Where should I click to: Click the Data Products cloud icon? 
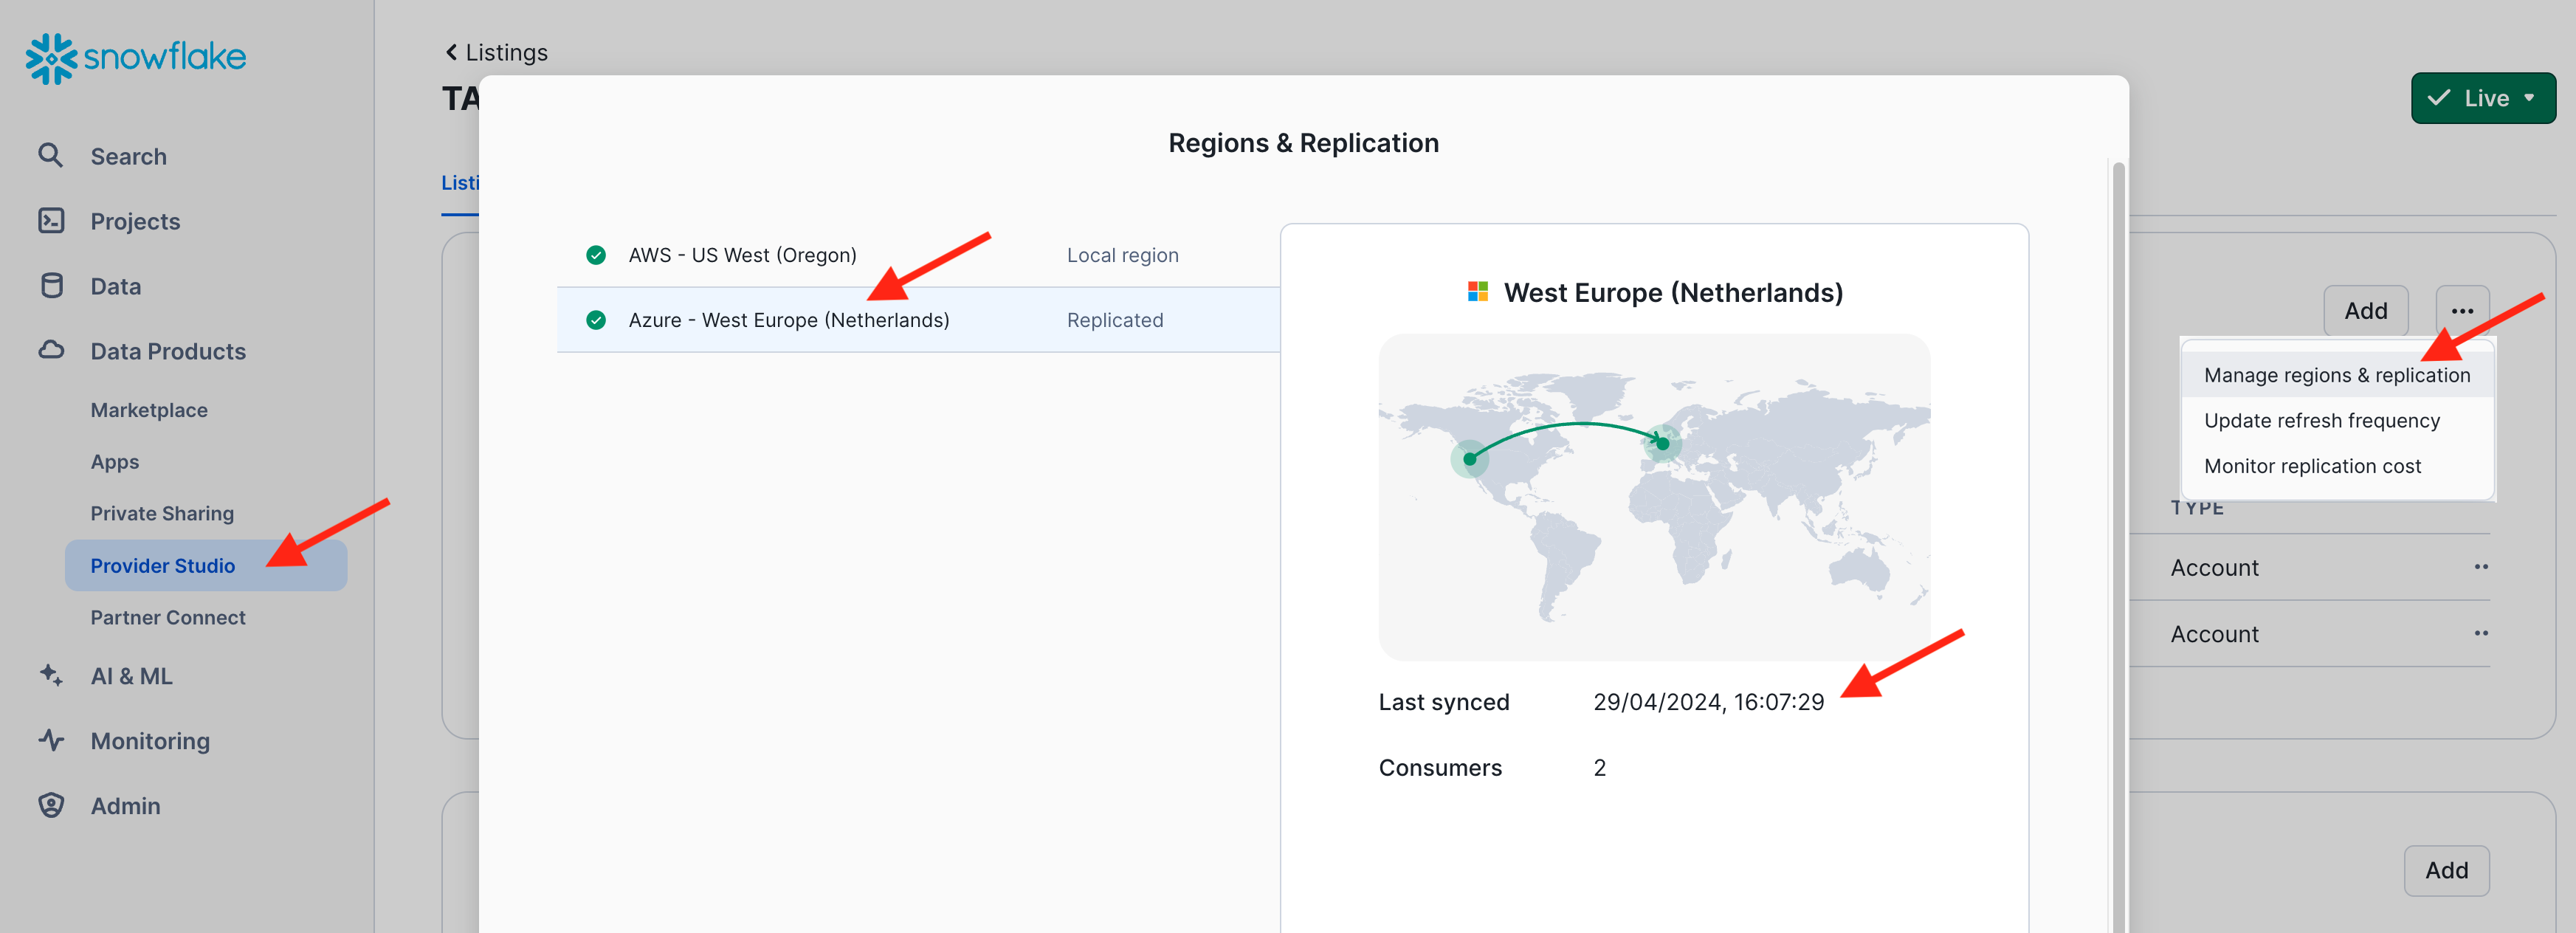51,351
